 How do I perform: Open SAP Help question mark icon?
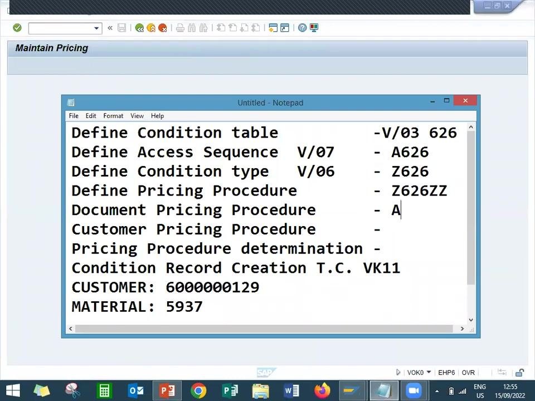click(302, 28)
